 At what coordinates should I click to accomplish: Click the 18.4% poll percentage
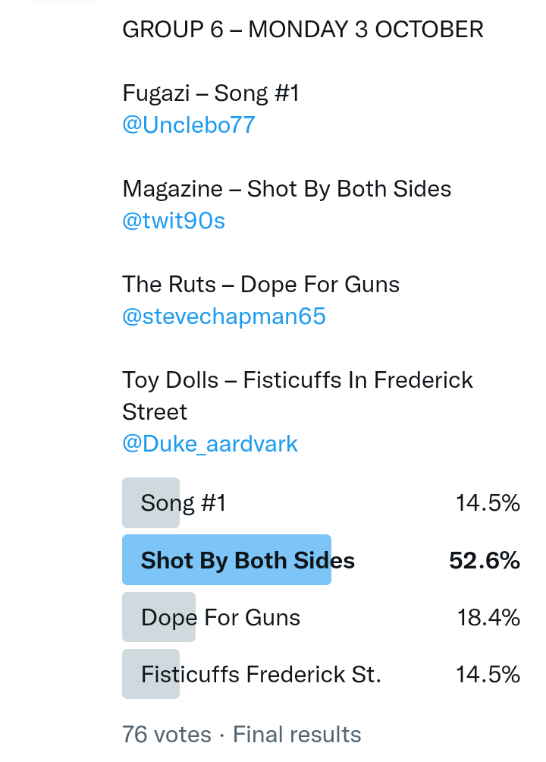488,618
